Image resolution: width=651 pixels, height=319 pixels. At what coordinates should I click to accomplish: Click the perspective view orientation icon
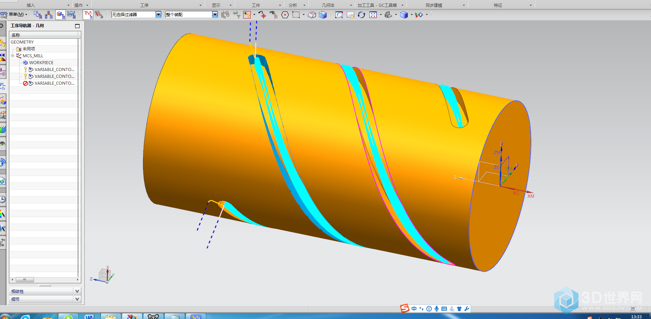[388, 15]
